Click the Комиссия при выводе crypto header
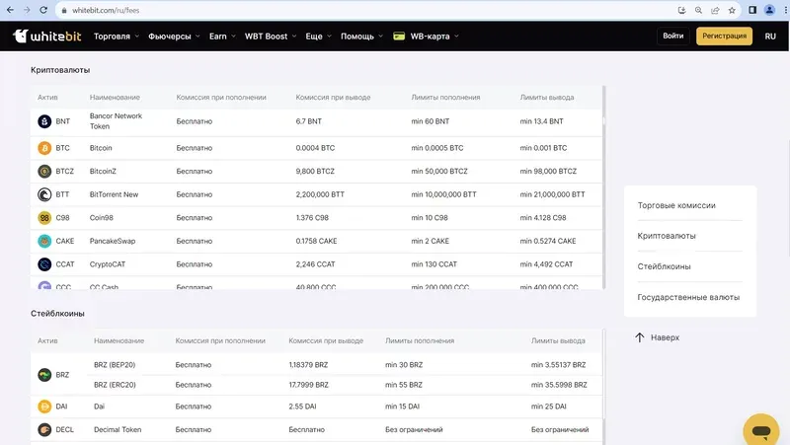Screen dimensions: 790x445 tap(333, 97)
